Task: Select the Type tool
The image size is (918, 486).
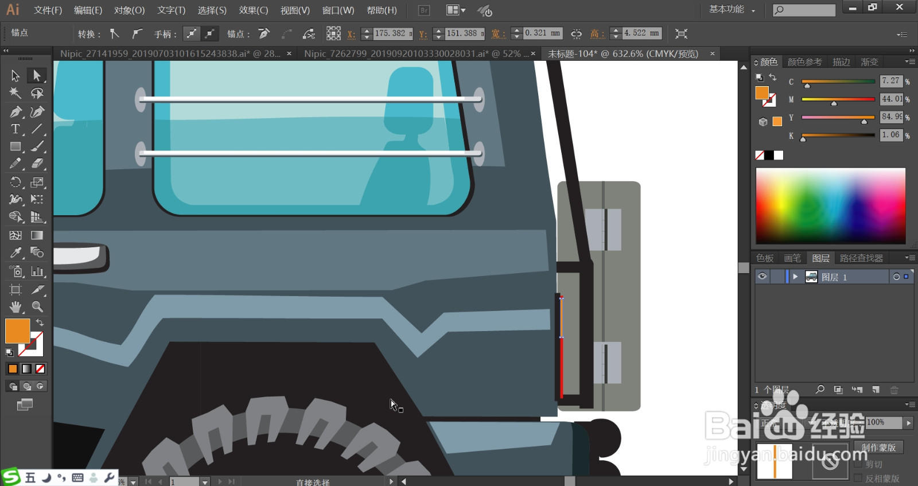Action: tap(15, 129)
